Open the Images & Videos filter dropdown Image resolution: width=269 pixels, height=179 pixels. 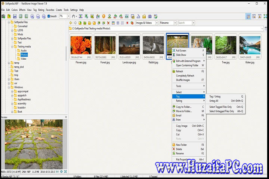(x=157, y=23)
